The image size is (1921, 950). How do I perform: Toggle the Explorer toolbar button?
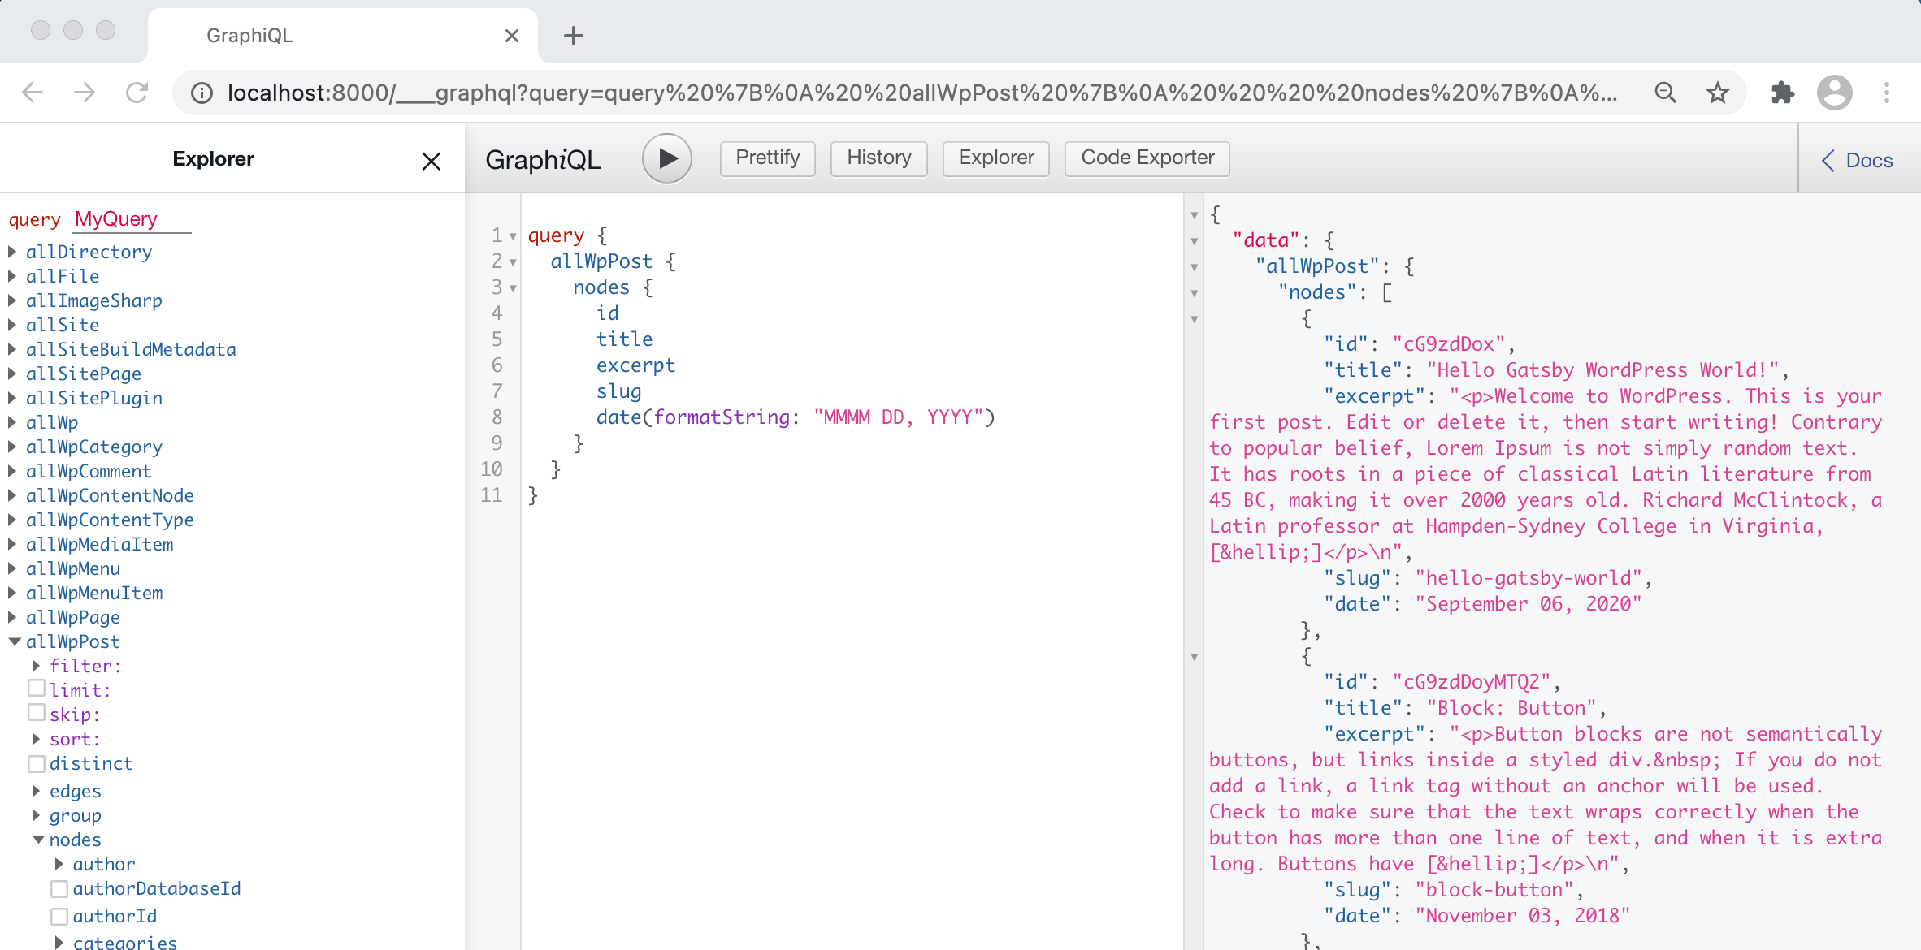pyautogui.click(x=996, y=158)
